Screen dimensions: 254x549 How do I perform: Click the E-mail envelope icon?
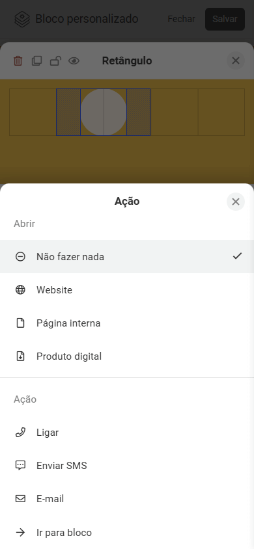[x=20, y=498]
